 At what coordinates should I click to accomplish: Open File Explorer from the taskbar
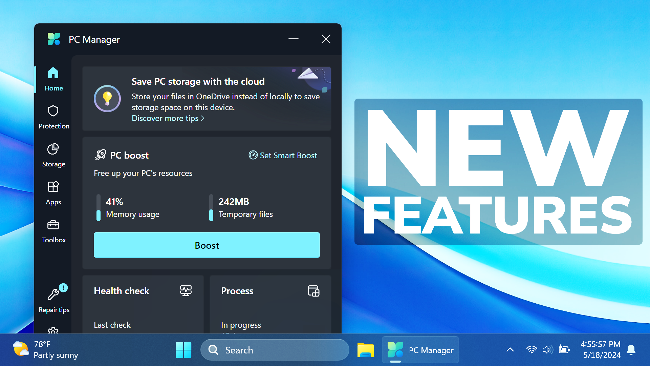[x=366, y=350]
